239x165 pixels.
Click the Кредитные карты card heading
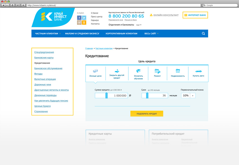click(x=100, y=134)
